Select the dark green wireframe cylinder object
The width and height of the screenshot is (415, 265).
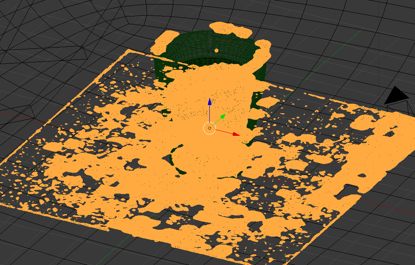pyautogui.click(x=209, y=48)
